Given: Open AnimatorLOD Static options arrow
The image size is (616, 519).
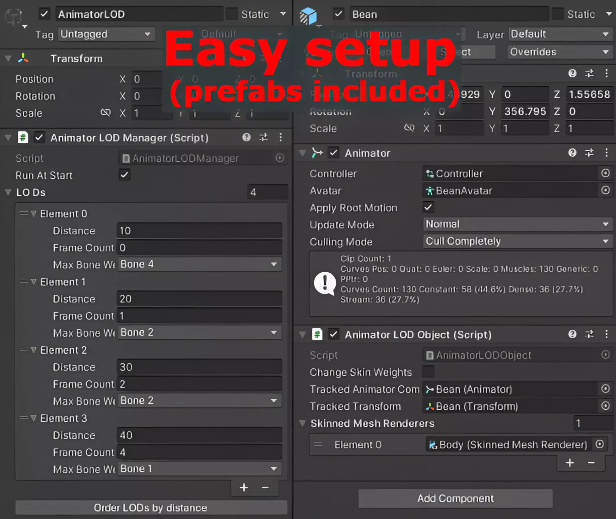Looking at the screenshot, I should pyautogui.click(x=283, y=14).
